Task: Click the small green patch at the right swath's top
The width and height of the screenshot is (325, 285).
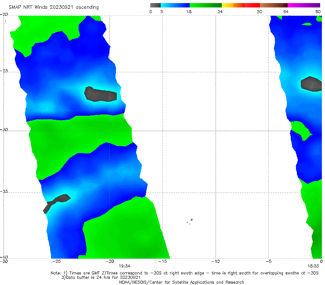Action: (307, 24)
